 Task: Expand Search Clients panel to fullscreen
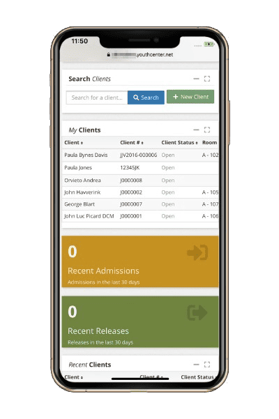[207, 79]
